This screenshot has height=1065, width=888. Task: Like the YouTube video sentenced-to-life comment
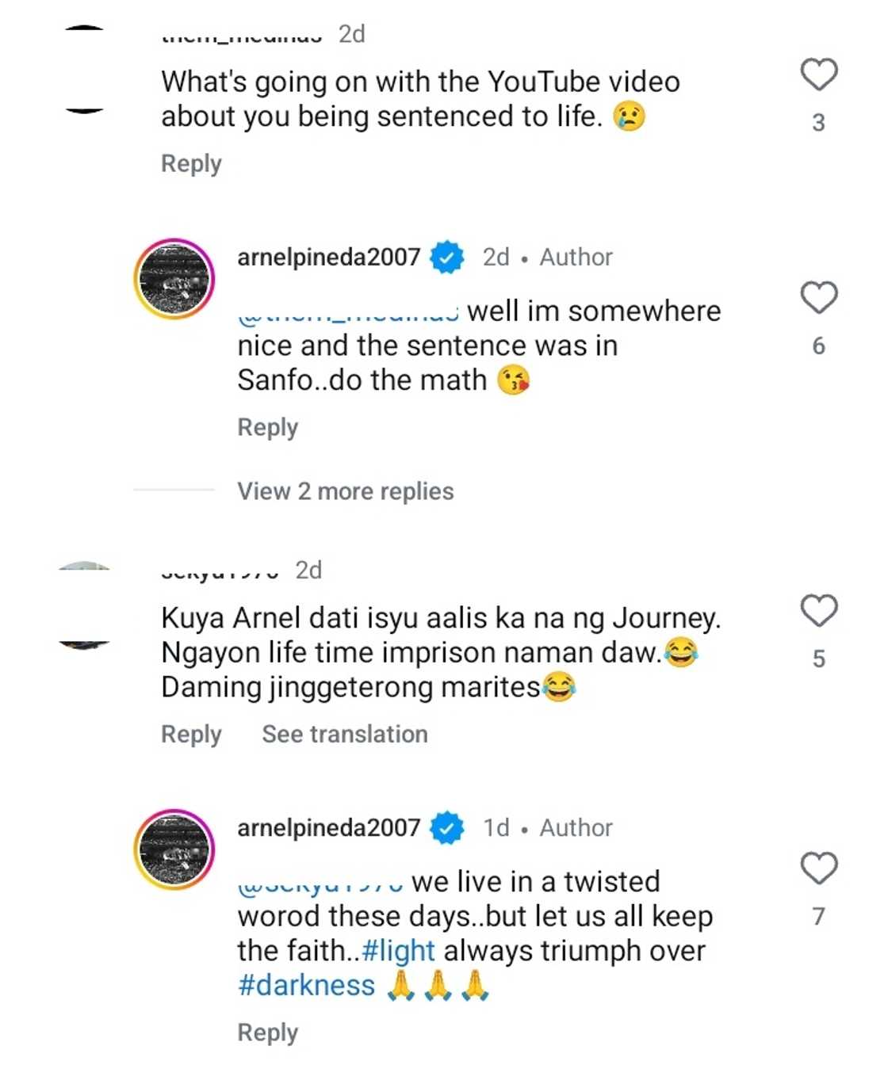818,74
